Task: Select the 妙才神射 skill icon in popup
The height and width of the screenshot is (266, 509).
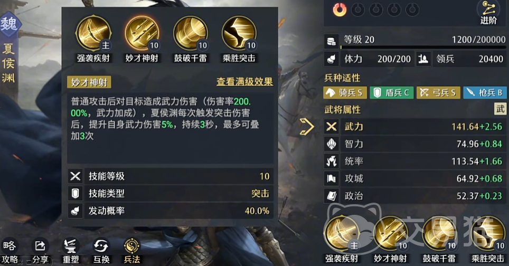Action: (142, 33)
